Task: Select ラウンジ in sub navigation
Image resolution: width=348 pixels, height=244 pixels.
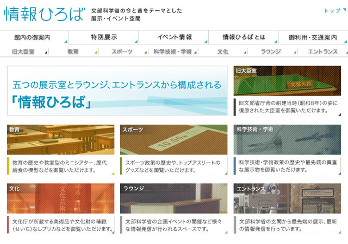Action: pos(271,52)
